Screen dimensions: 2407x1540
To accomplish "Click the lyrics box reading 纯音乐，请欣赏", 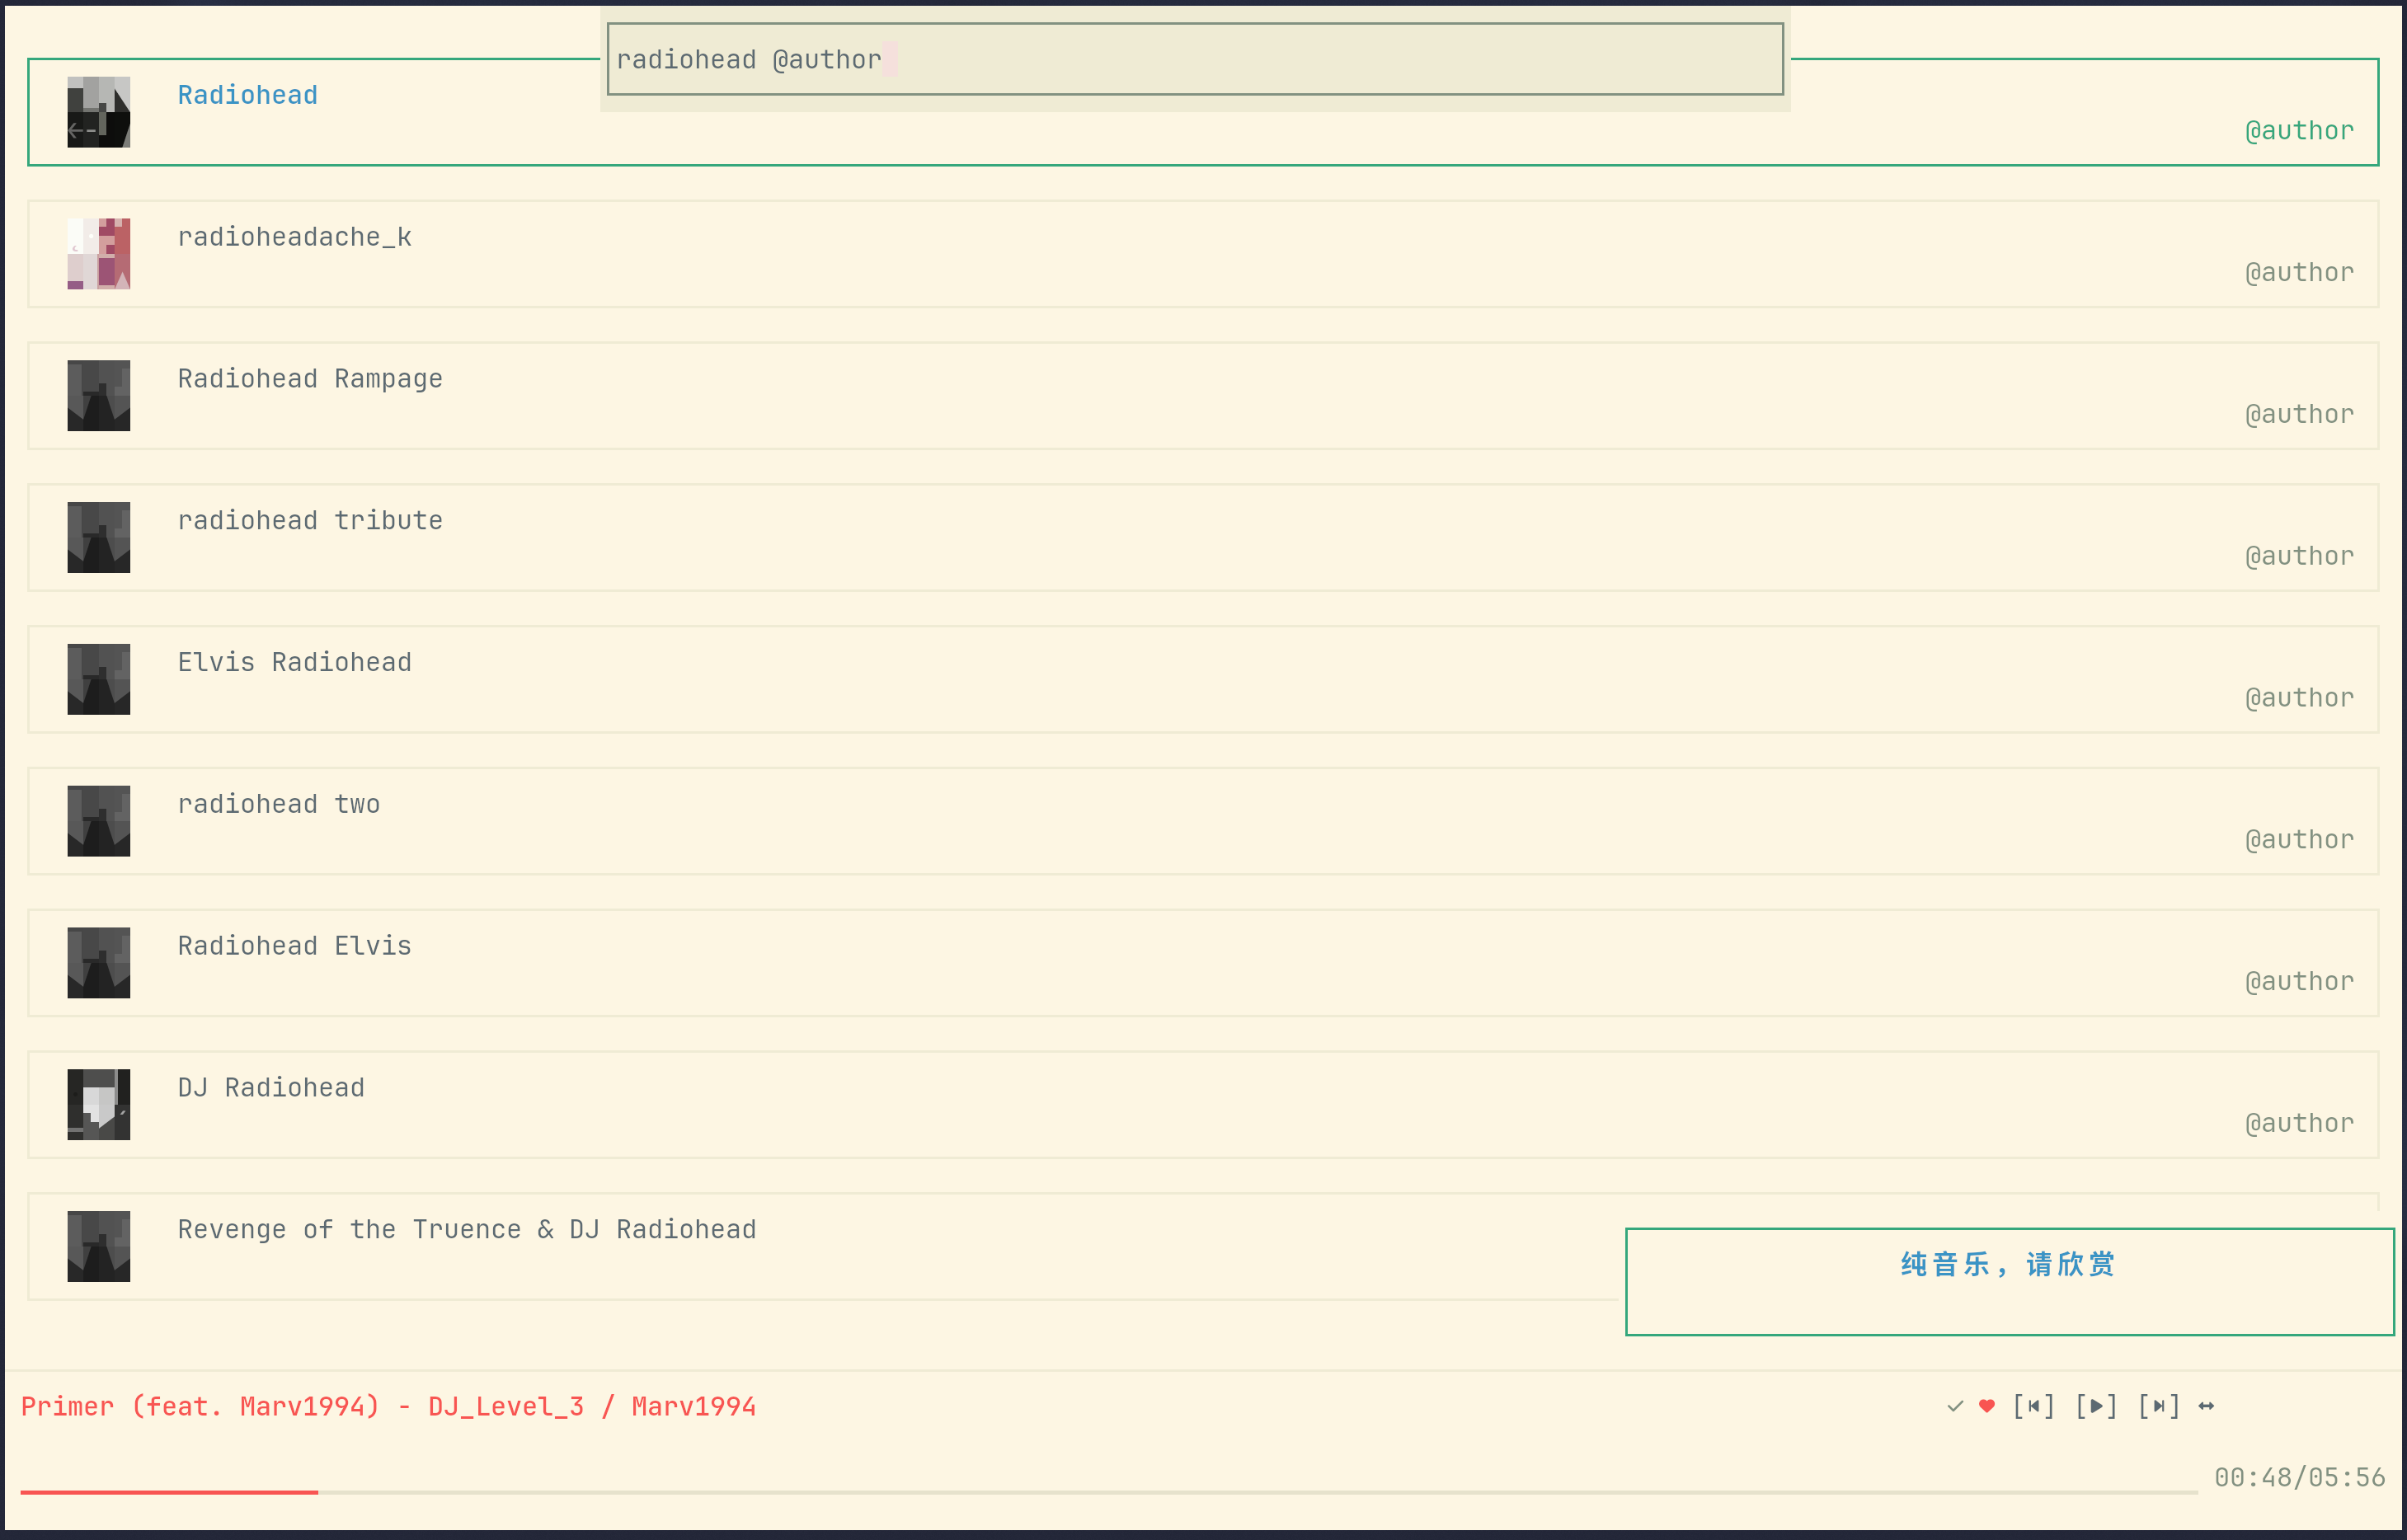I will click(2009, 1281).
